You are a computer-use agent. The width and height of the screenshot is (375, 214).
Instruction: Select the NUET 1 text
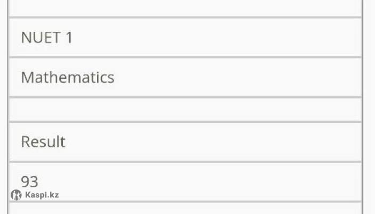[46, 38]
